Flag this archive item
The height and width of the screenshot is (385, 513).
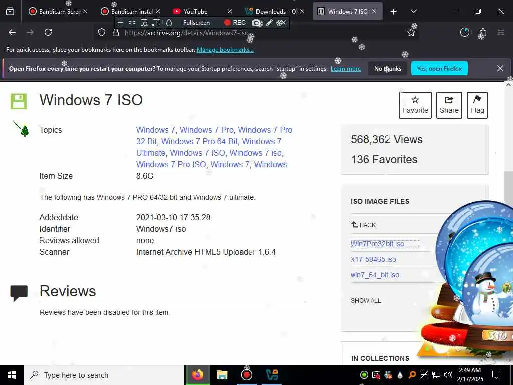point(477,105)
